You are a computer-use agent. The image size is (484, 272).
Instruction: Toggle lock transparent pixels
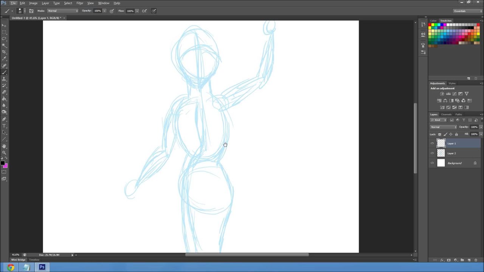click(439, 134)
